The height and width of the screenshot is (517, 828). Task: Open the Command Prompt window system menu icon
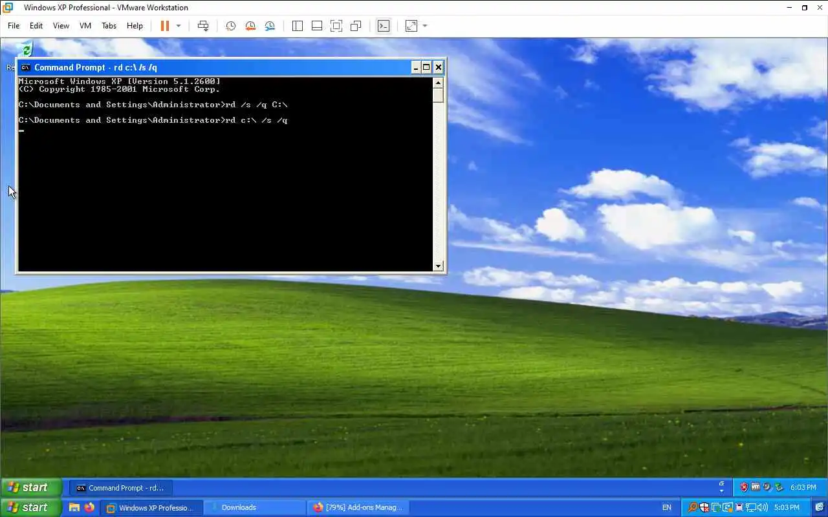[x=25, y=67]
